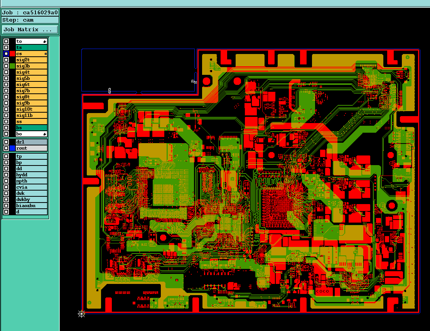Select the 'biaozhu' layer name
430x331 pixels.
[32, 206]
